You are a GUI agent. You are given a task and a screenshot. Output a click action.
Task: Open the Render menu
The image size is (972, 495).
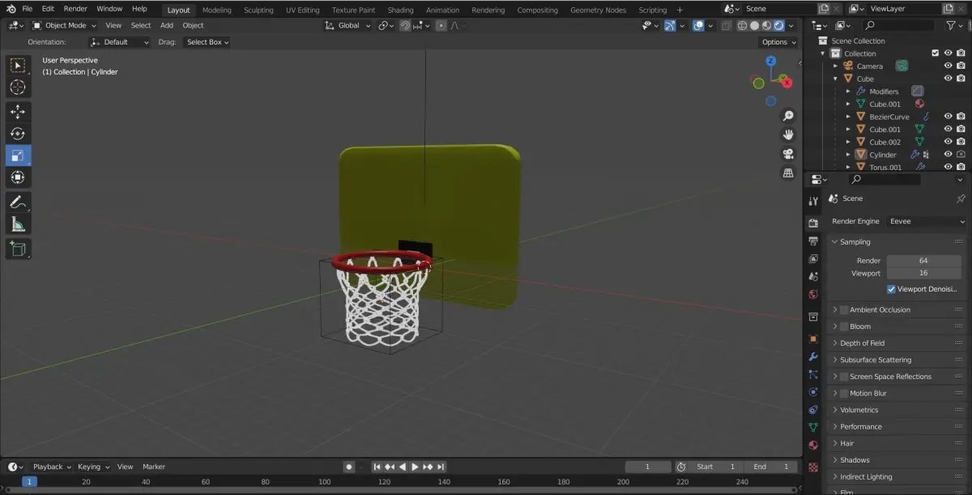click(75, 9)
